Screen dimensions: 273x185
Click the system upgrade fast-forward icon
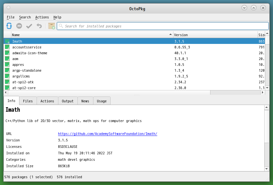[x=19, y=26]
